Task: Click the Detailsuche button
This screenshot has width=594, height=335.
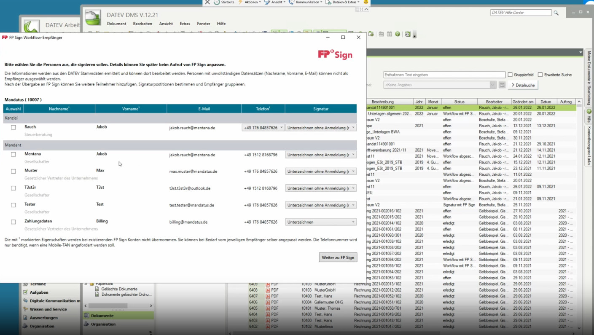Action: 523,85
